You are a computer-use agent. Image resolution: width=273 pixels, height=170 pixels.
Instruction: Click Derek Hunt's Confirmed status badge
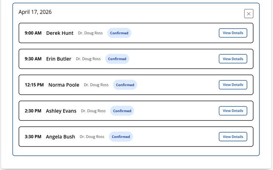tap(119, 33)
